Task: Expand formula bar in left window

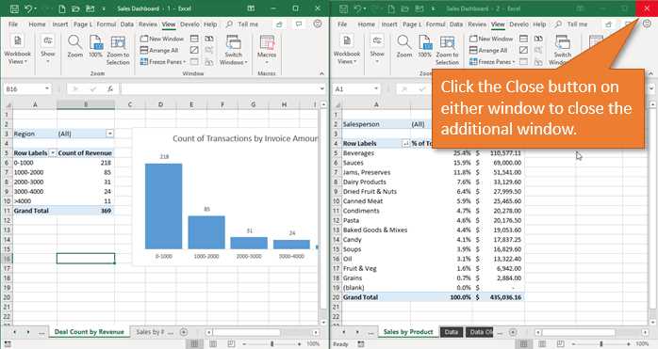Action: click(321, 88)
